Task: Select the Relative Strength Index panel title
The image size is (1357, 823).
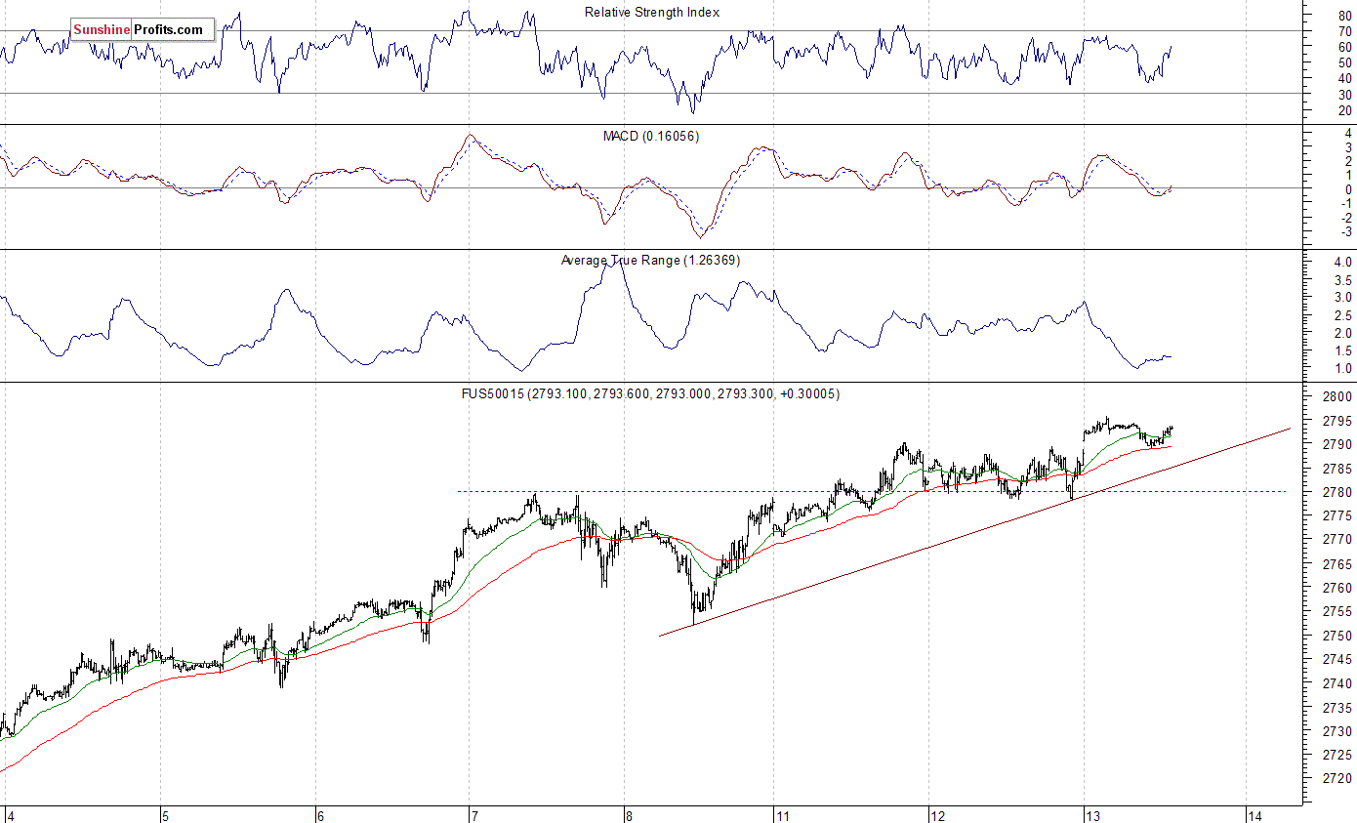Action: click(x=652, y=13)
